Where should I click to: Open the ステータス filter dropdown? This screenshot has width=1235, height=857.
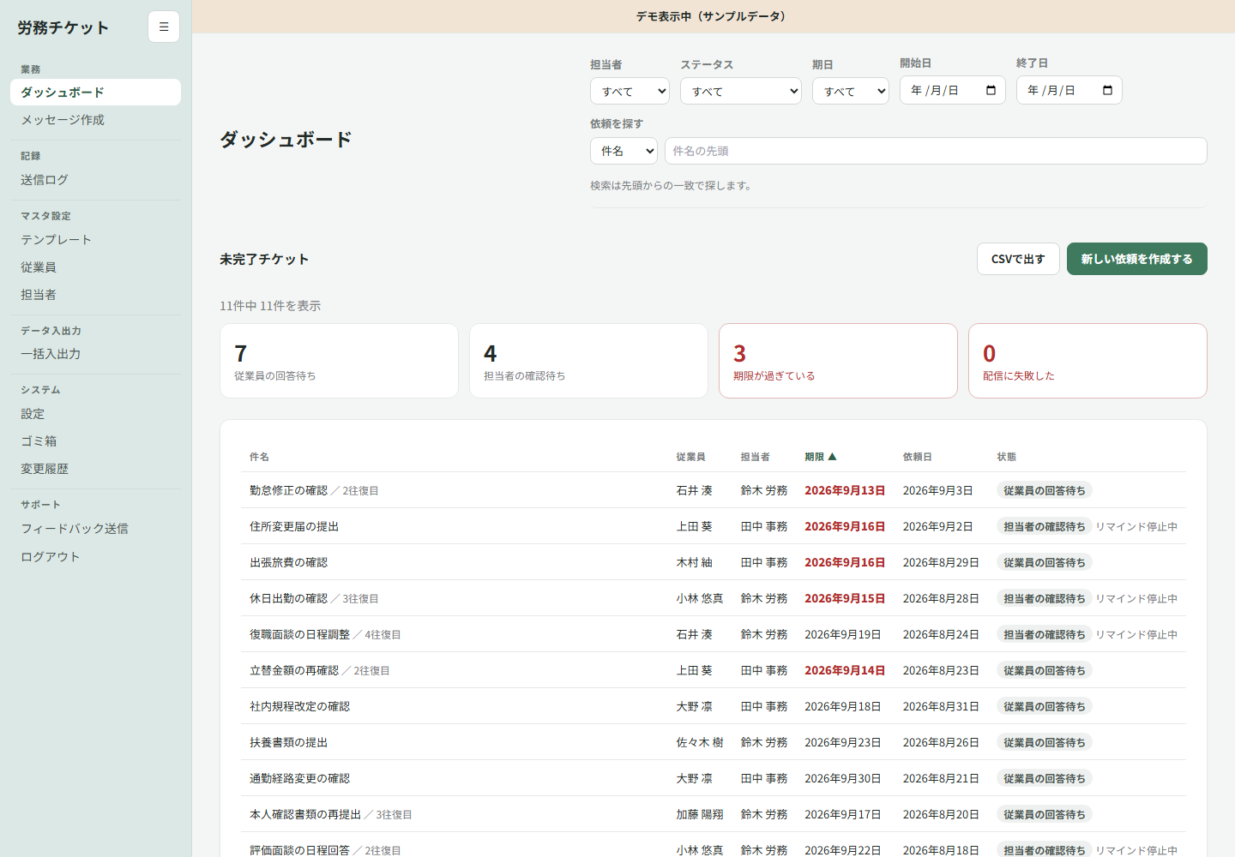(x=741, y=91)
